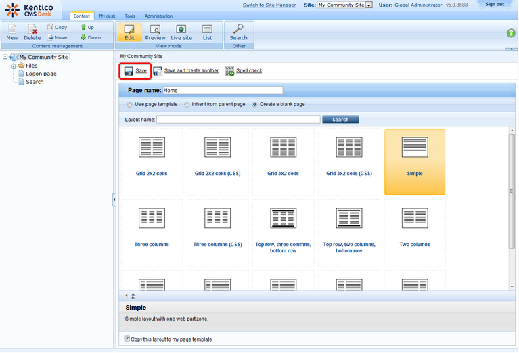Go to layout page 2
Image resolution: width=519 pixels, height=353 pixels.
[133, 296]
